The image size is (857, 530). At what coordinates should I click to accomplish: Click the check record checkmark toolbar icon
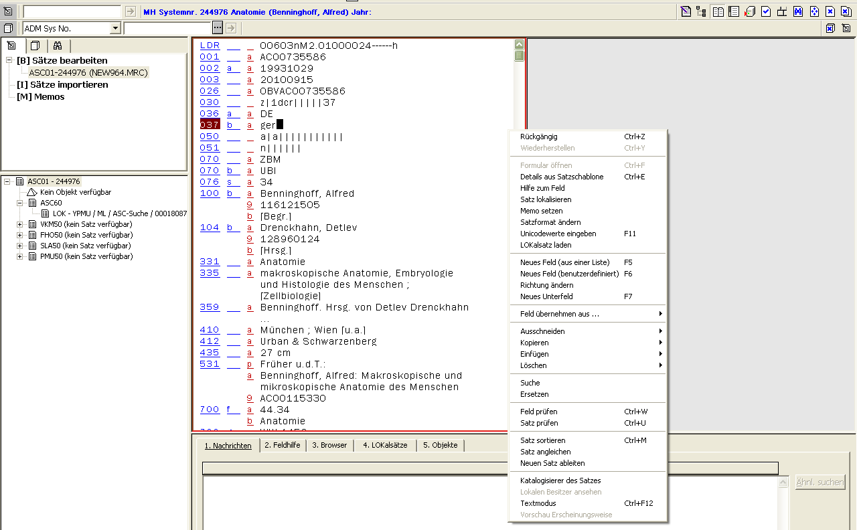tap(766, 11)
